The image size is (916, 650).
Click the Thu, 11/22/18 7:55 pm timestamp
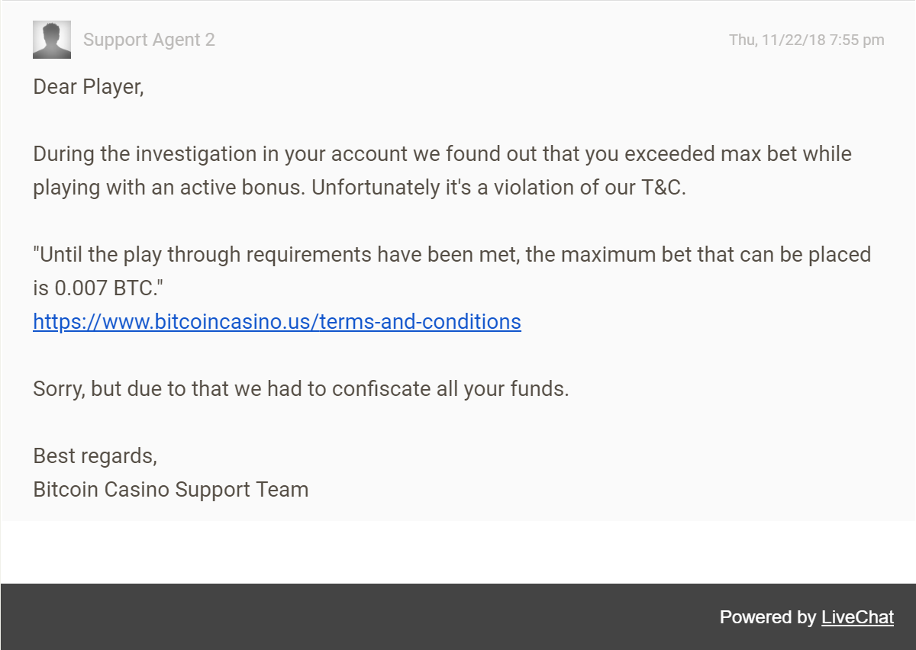coord(806,40)
